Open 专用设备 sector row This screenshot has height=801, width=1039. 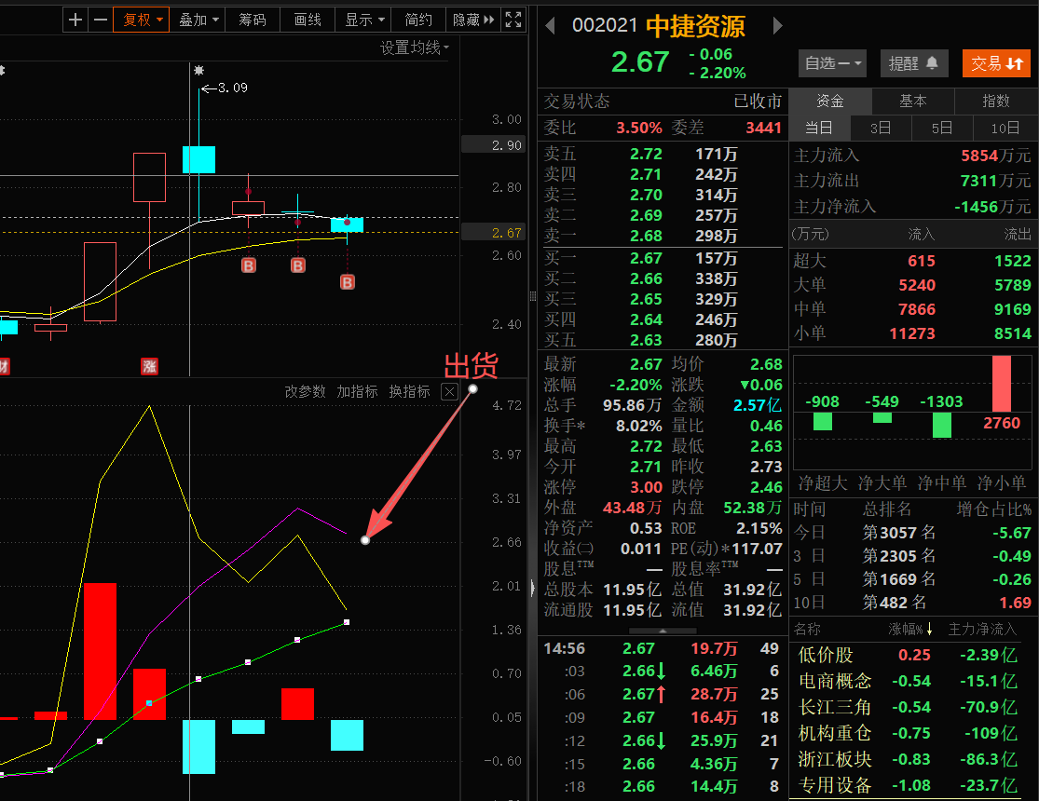point(907,785)
